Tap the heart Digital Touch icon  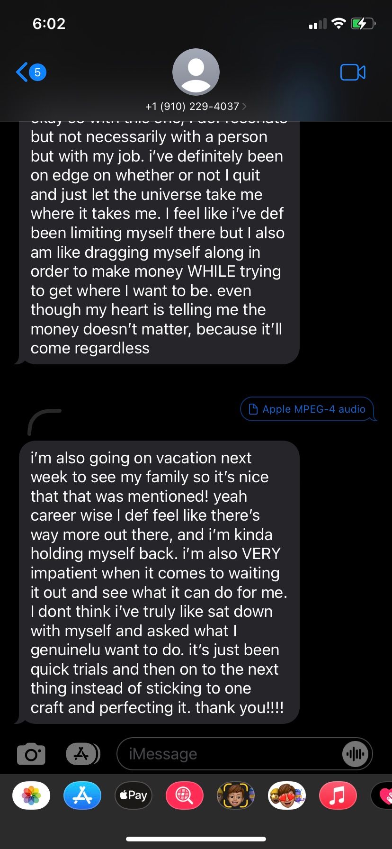(383, 795)
